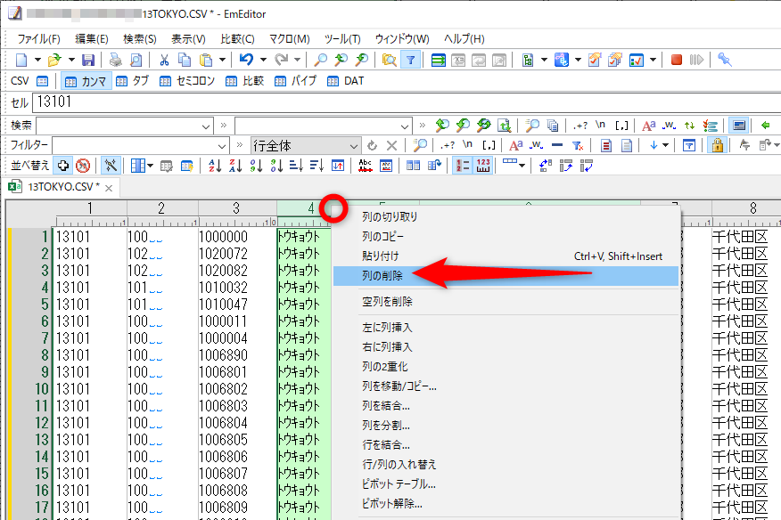Toggle the Pipe (パイプ) separated mode

[x=296, y=81]
